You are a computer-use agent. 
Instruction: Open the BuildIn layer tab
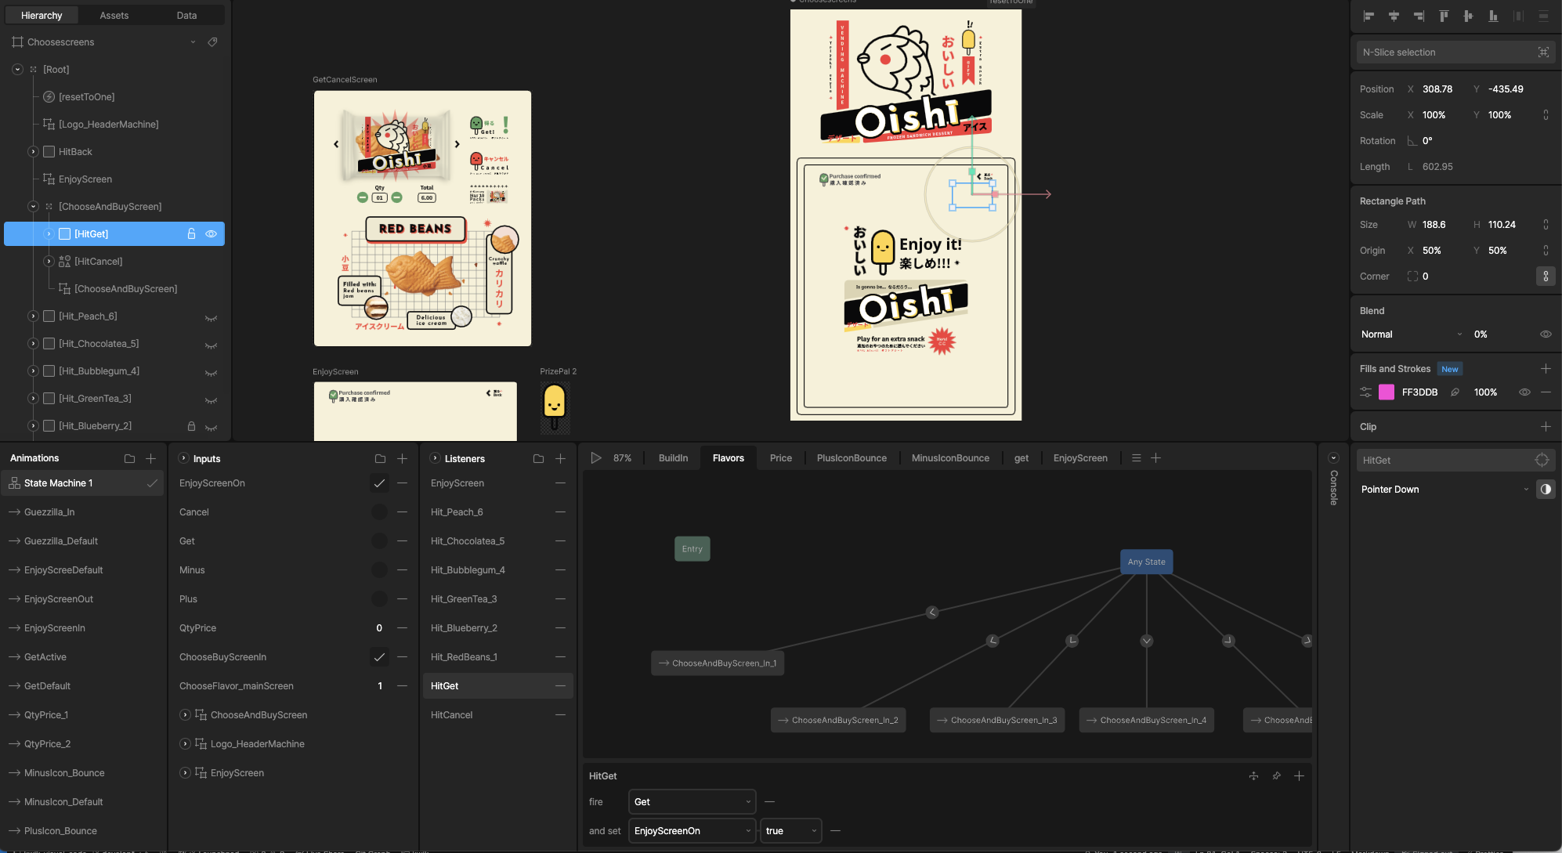click(673, 458)
